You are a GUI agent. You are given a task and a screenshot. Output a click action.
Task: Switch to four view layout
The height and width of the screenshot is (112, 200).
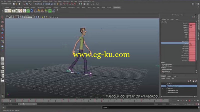coord(2,63)
